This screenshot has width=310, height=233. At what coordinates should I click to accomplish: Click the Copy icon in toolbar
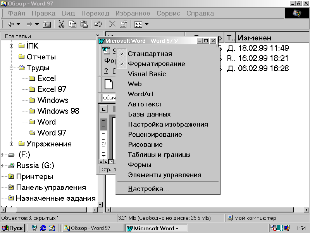72,24
